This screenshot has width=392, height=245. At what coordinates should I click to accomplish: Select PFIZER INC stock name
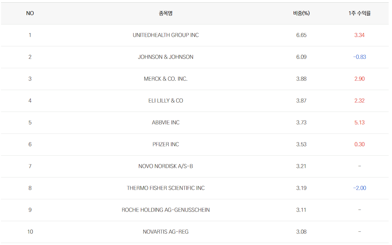coord(165,144)
